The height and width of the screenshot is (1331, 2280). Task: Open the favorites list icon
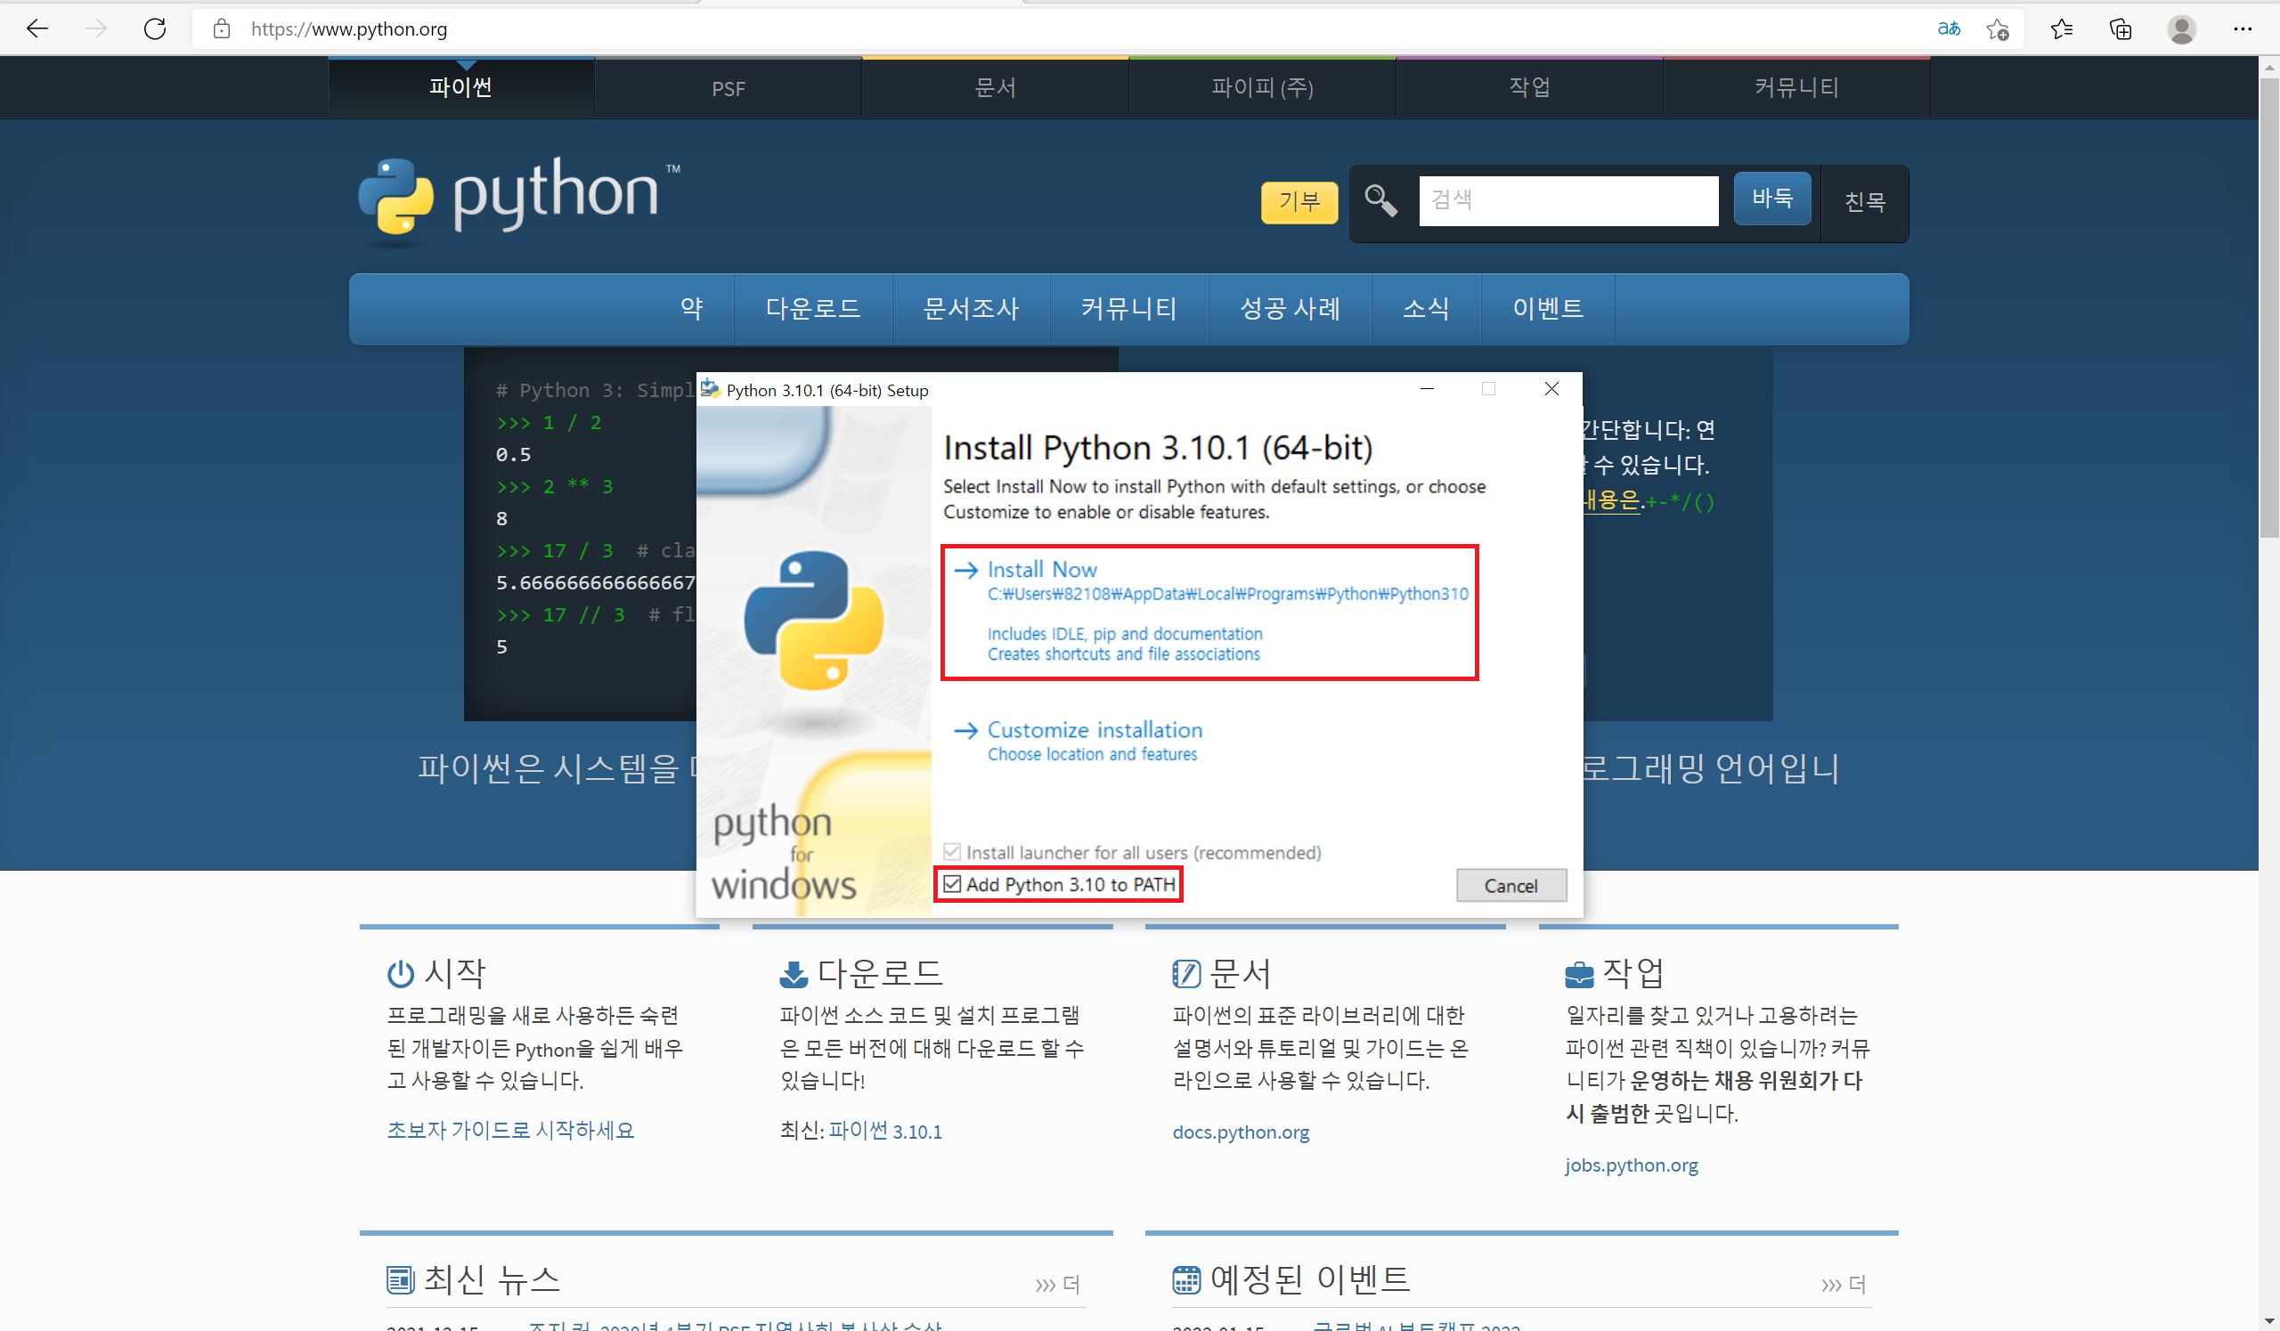tap(2062, 28)
